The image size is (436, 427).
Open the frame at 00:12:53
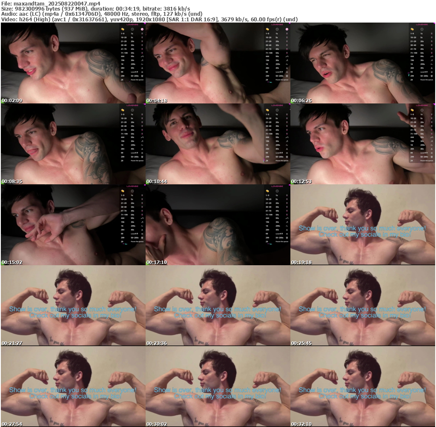pos(363,144)
